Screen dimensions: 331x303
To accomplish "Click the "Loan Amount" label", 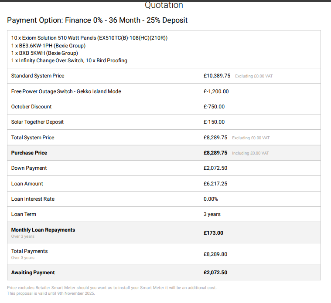I will (x=27, y=184).
